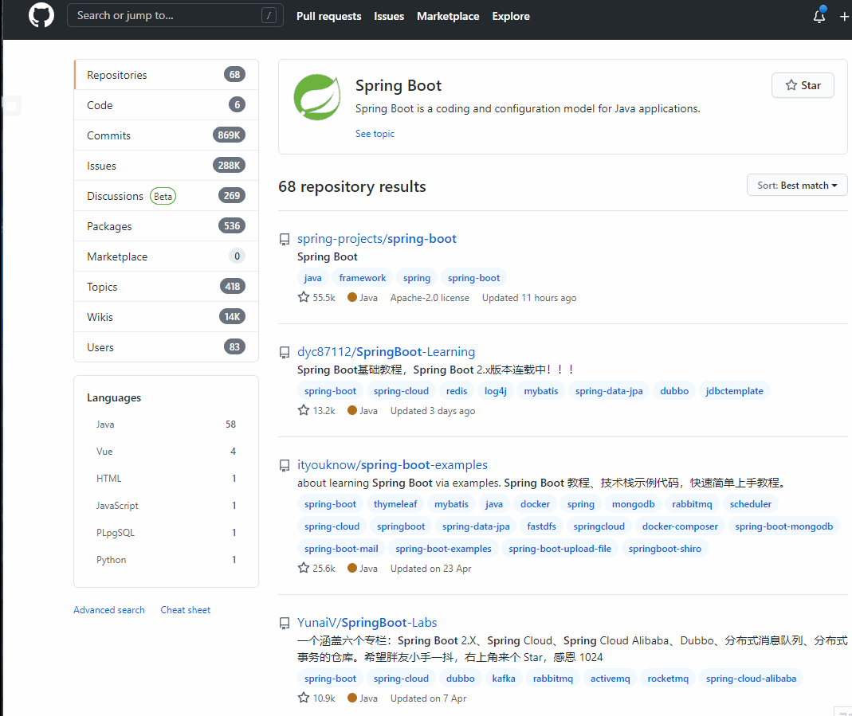This screenshot has width=852, height=716.
Task: Click the repo icon beside ityouknow/spring-boot-examples
Action: 285,466
